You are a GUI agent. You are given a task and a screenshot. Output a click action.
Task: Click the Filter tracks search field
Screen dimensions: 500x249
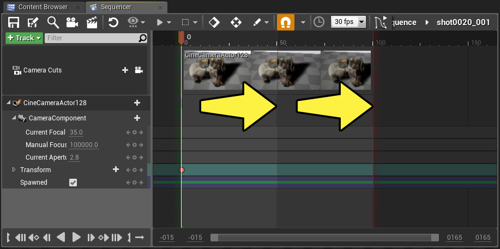pos(92,38)
